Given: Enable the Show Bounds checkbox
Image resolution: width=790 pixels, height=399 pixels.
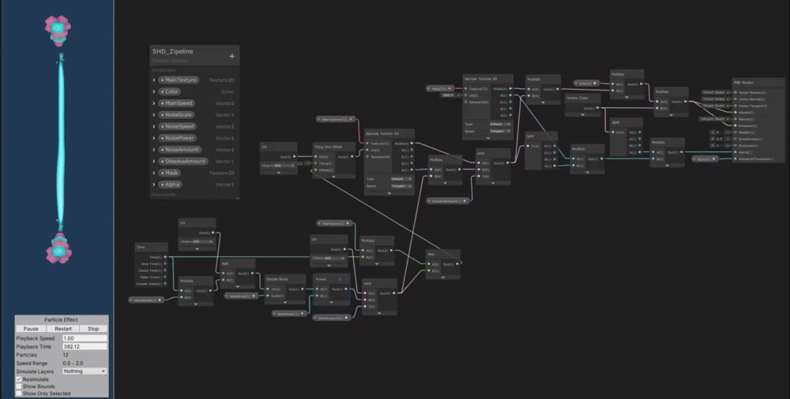Looking at the screenshot, I should pyautogui.click(x=19, y=386).
